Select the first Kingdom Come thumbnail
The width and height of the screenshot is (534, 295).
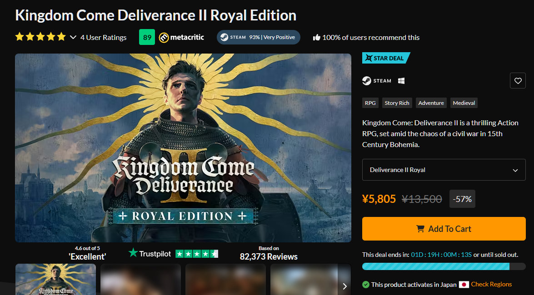coord(56,279)
